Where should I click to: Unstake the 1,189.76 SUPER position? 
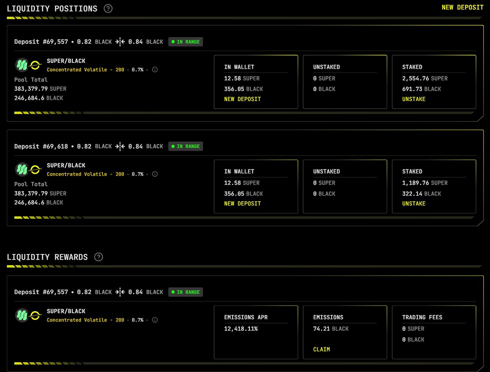(414, 204)
